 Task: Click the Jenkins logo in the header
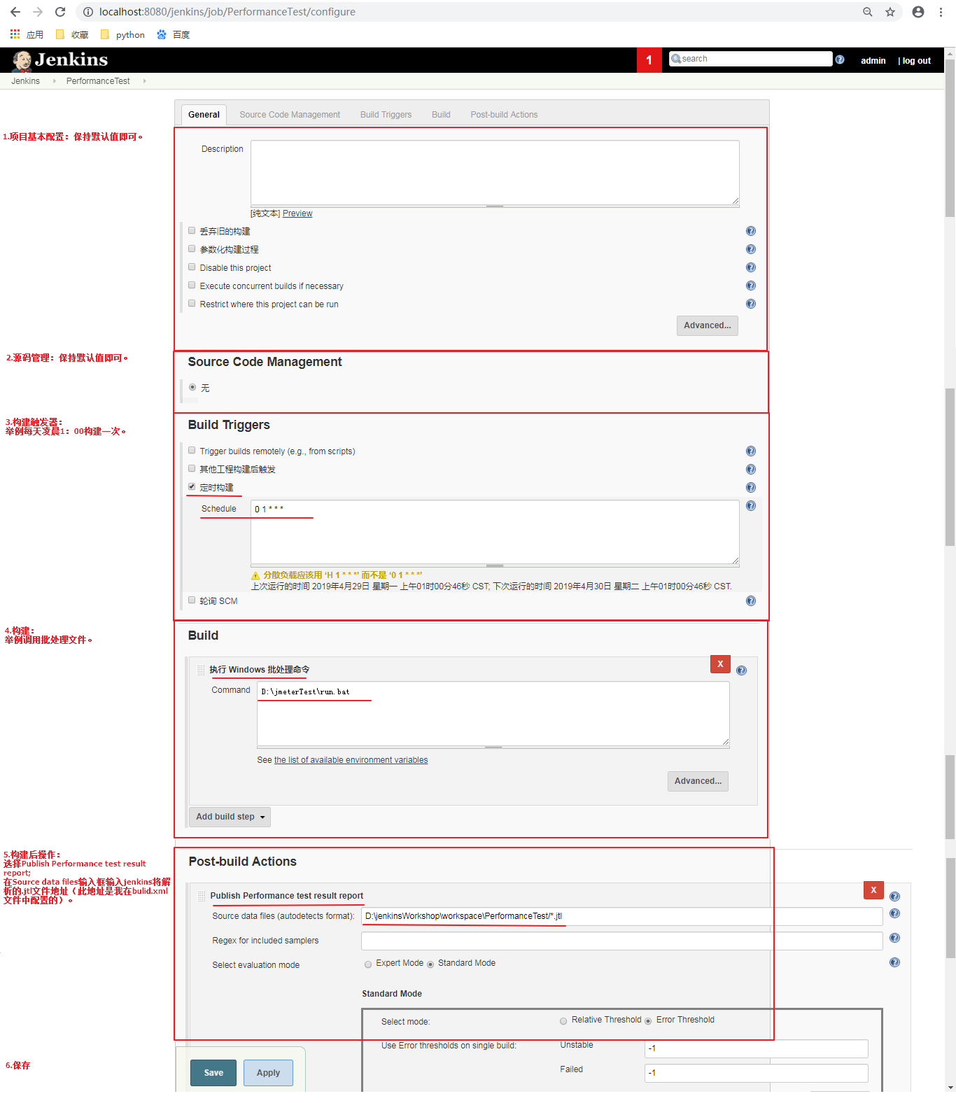(60, 60)
